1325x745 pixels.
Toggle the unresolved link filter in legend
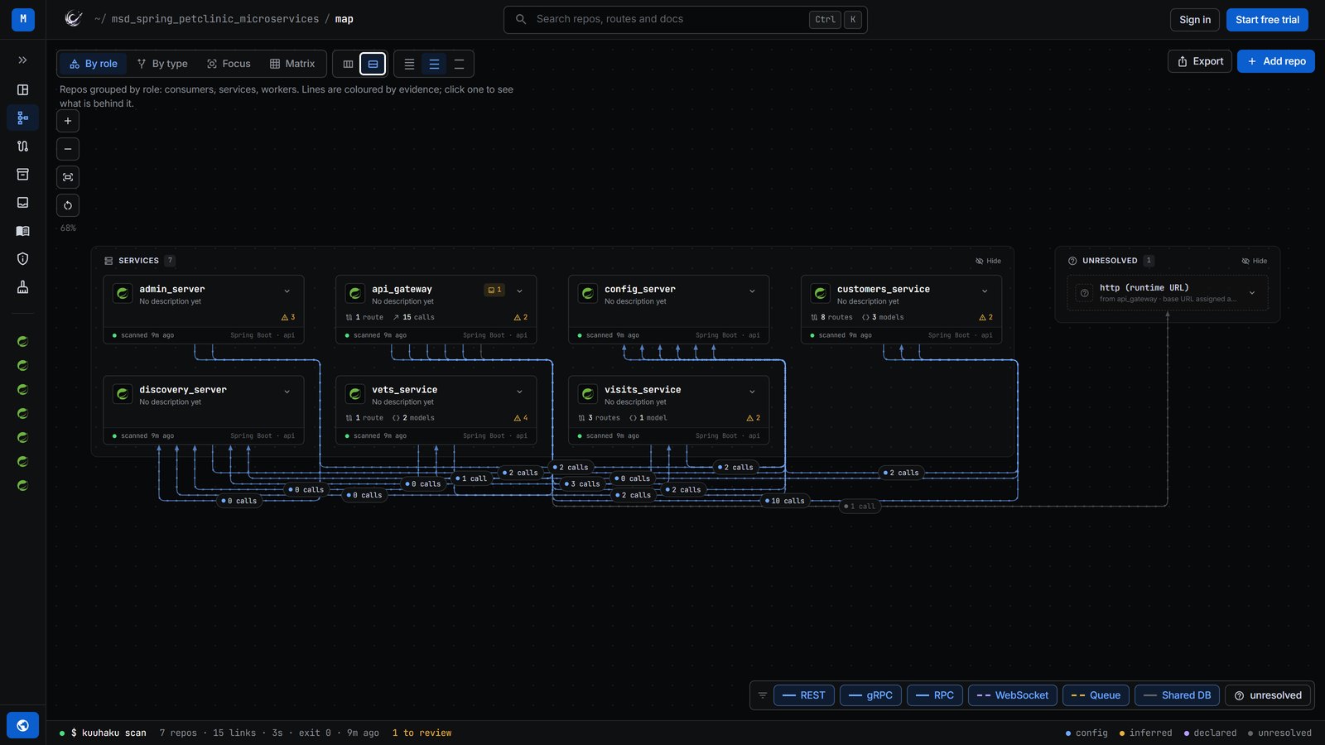1268,695
